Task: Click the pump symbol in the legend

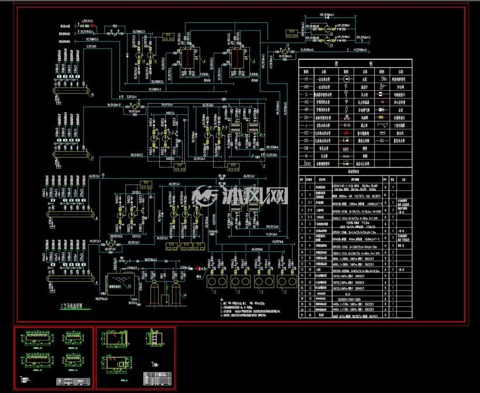Action: pyautogui.click(x=346, y=79)
